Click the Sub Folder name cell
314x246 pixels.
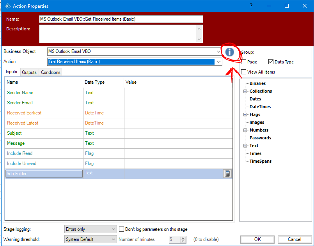click(x=44, y=174)
